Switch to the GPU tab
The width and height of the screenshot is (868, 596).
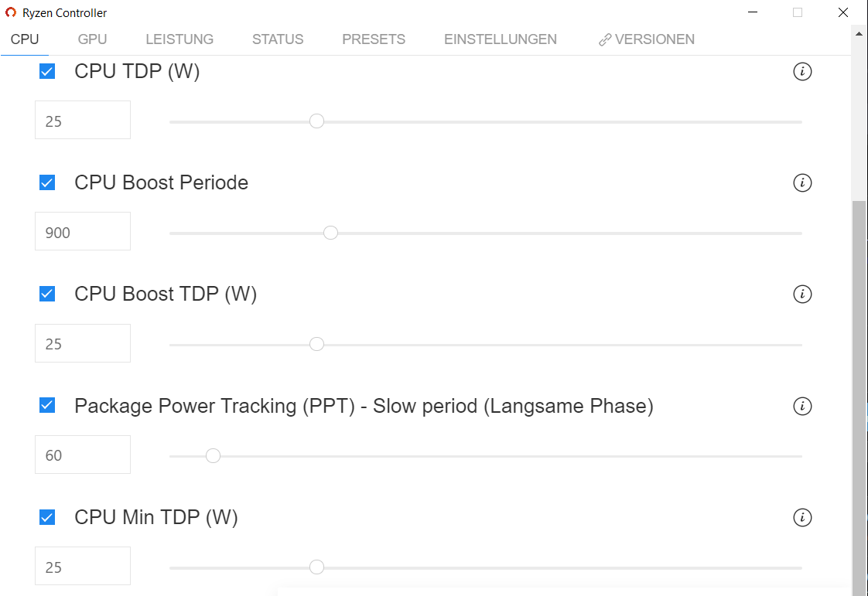tap(92, 39)
